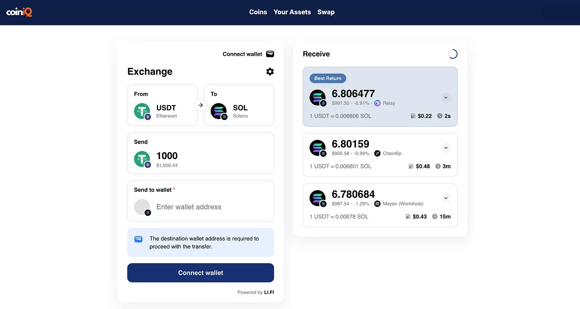Click the USDT logo in Send card
The image size is (580, 309).
142,159
